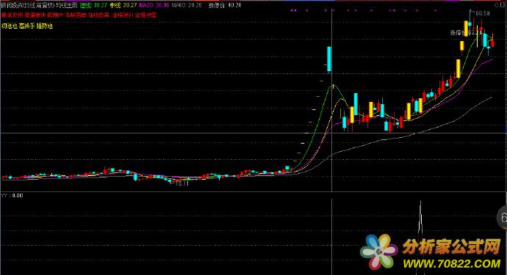Select the MA20 35.06 indicator label
Image resolution: width=507 pixels, height=275 pixels.
click(154, 5)
